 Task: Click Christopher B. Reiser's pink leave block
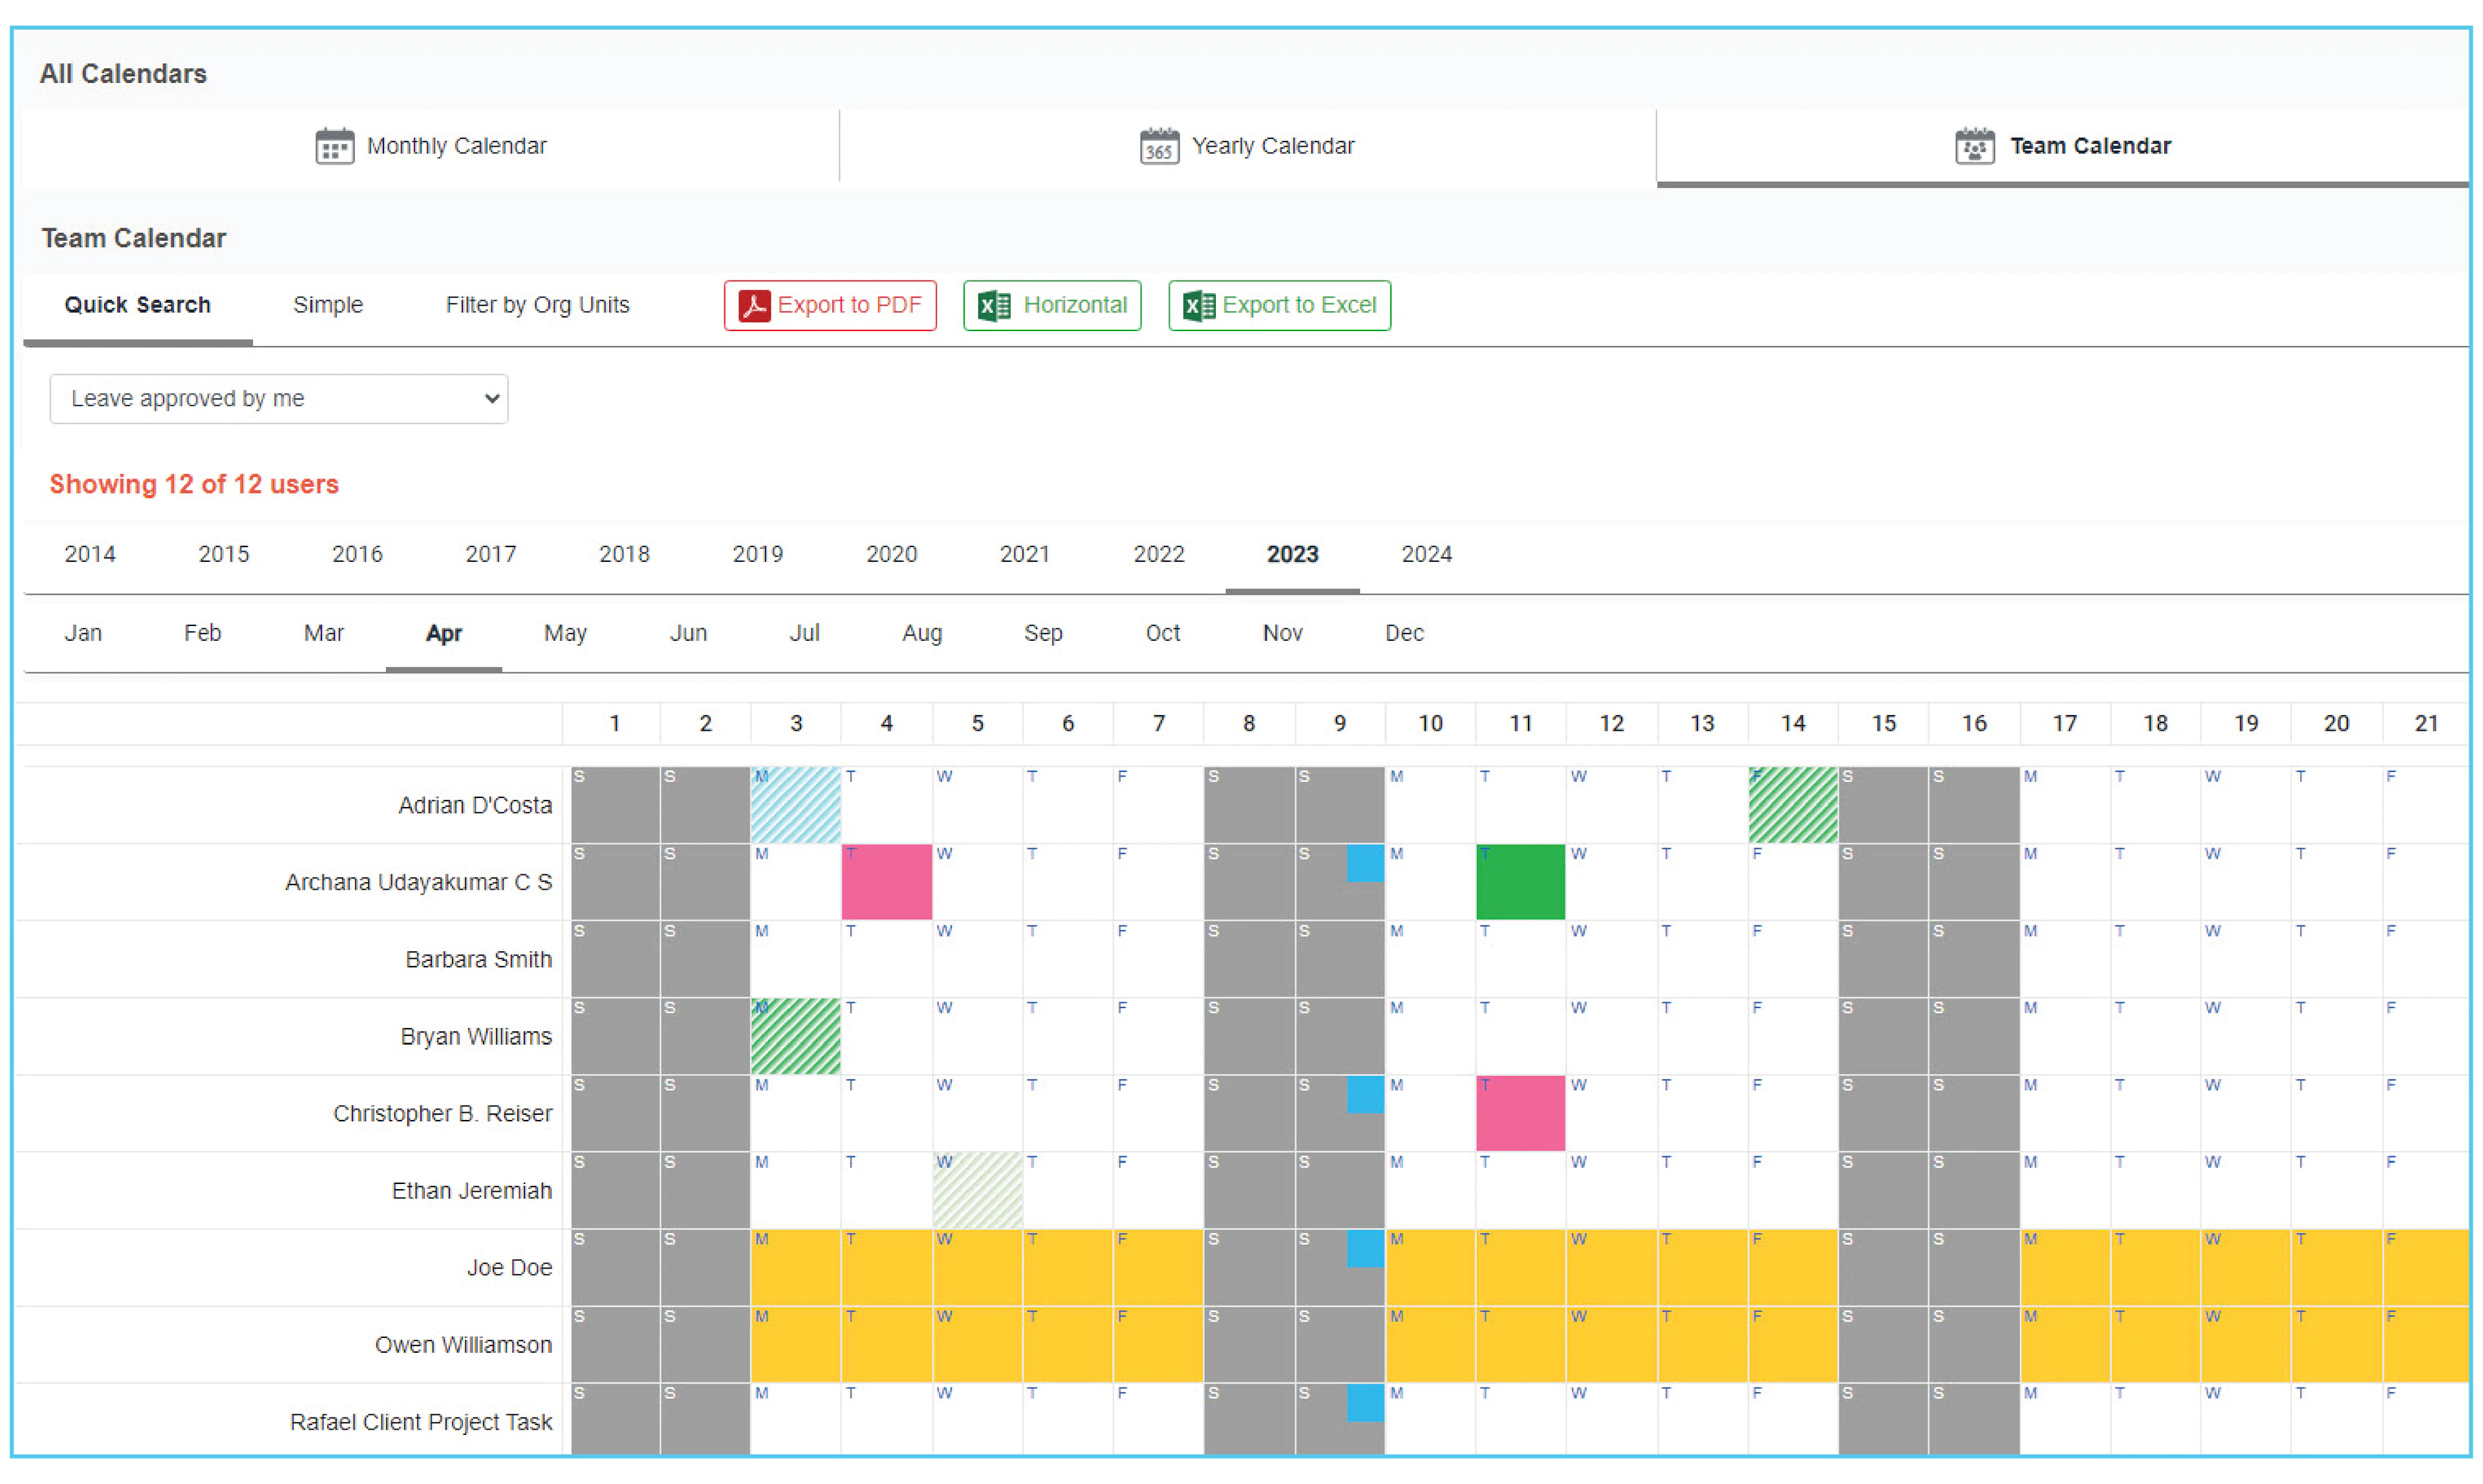tap(1520, 1113)
